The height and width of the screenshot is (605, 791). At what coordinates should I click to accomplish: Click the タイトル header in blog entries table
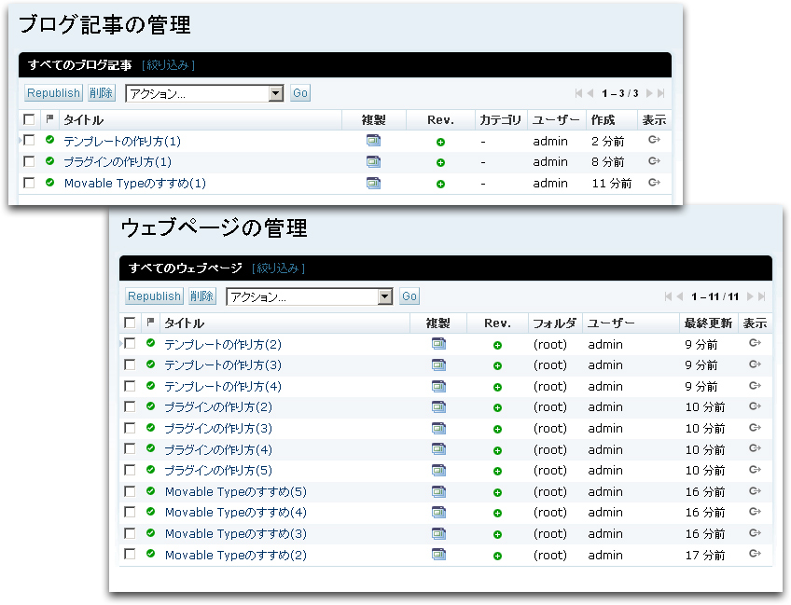84,120
